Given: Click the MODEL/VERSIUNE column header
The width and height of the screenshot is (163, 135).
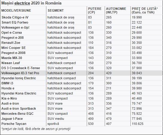Looking at the screenshot, I should 16,10.
